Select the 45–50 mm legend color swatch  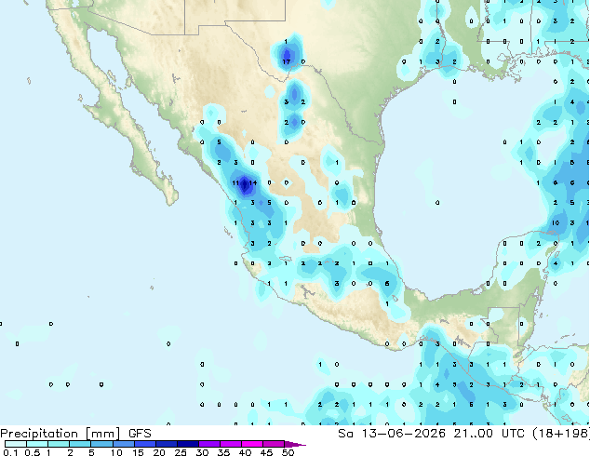274,444
